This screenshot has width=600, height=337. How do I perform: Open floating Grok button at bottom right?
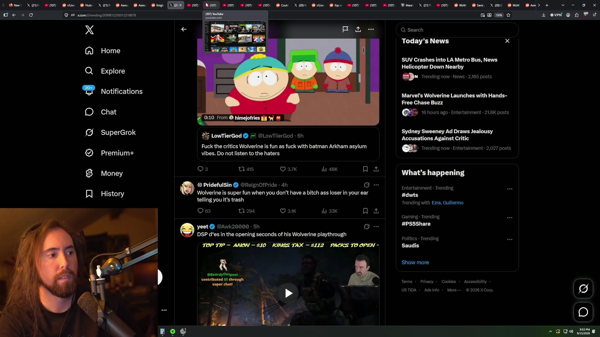(x=583, y=289)
